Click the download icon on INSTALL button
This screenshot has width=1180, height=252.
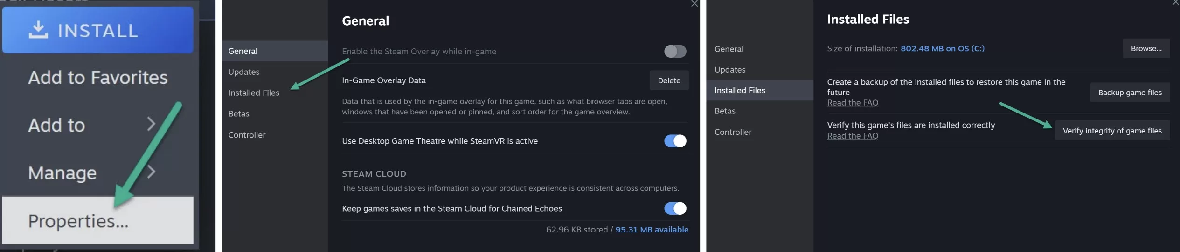coord(38,29)
